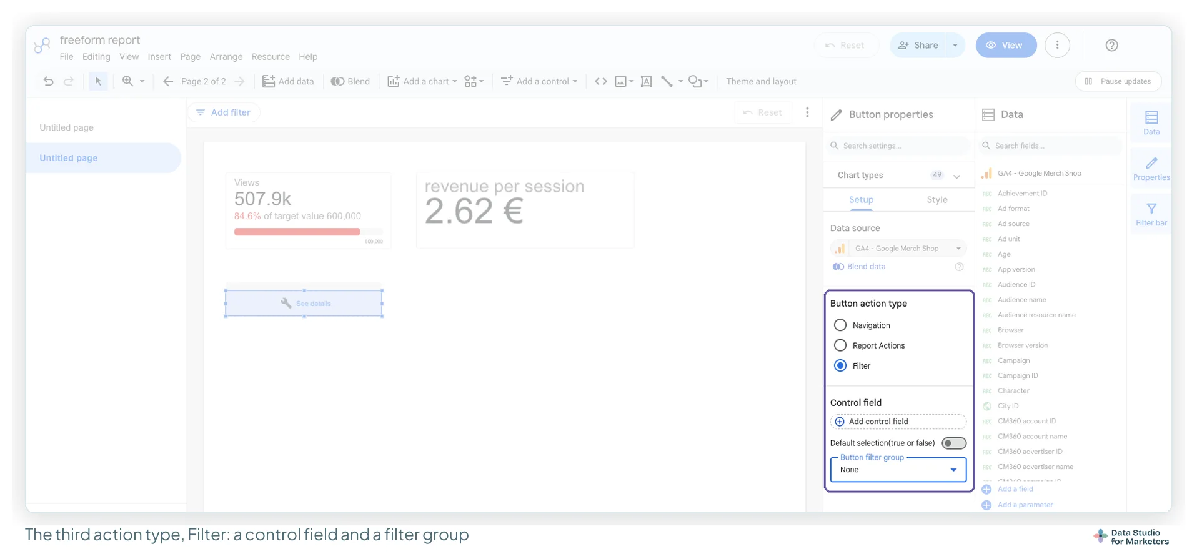
Task: Click the Search fields input
Action: 1050,146
